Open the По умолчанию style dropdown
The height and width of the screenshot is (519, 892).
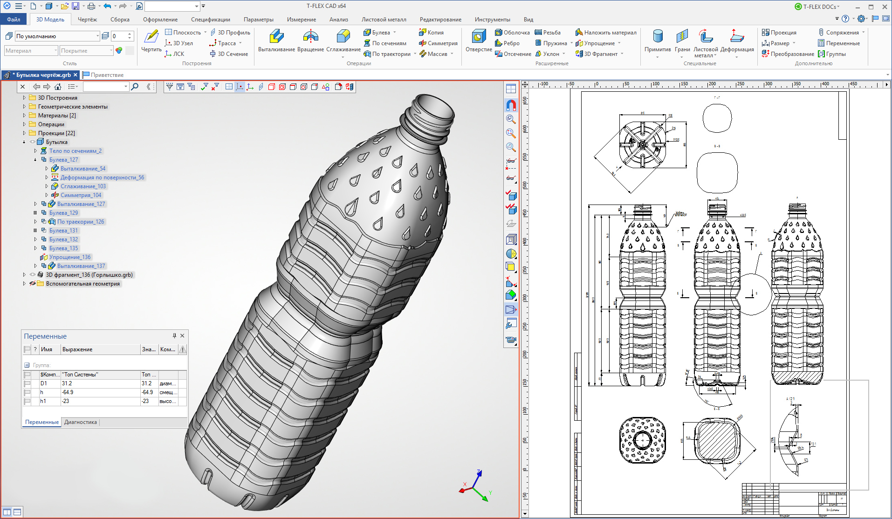tap(97, 36)
